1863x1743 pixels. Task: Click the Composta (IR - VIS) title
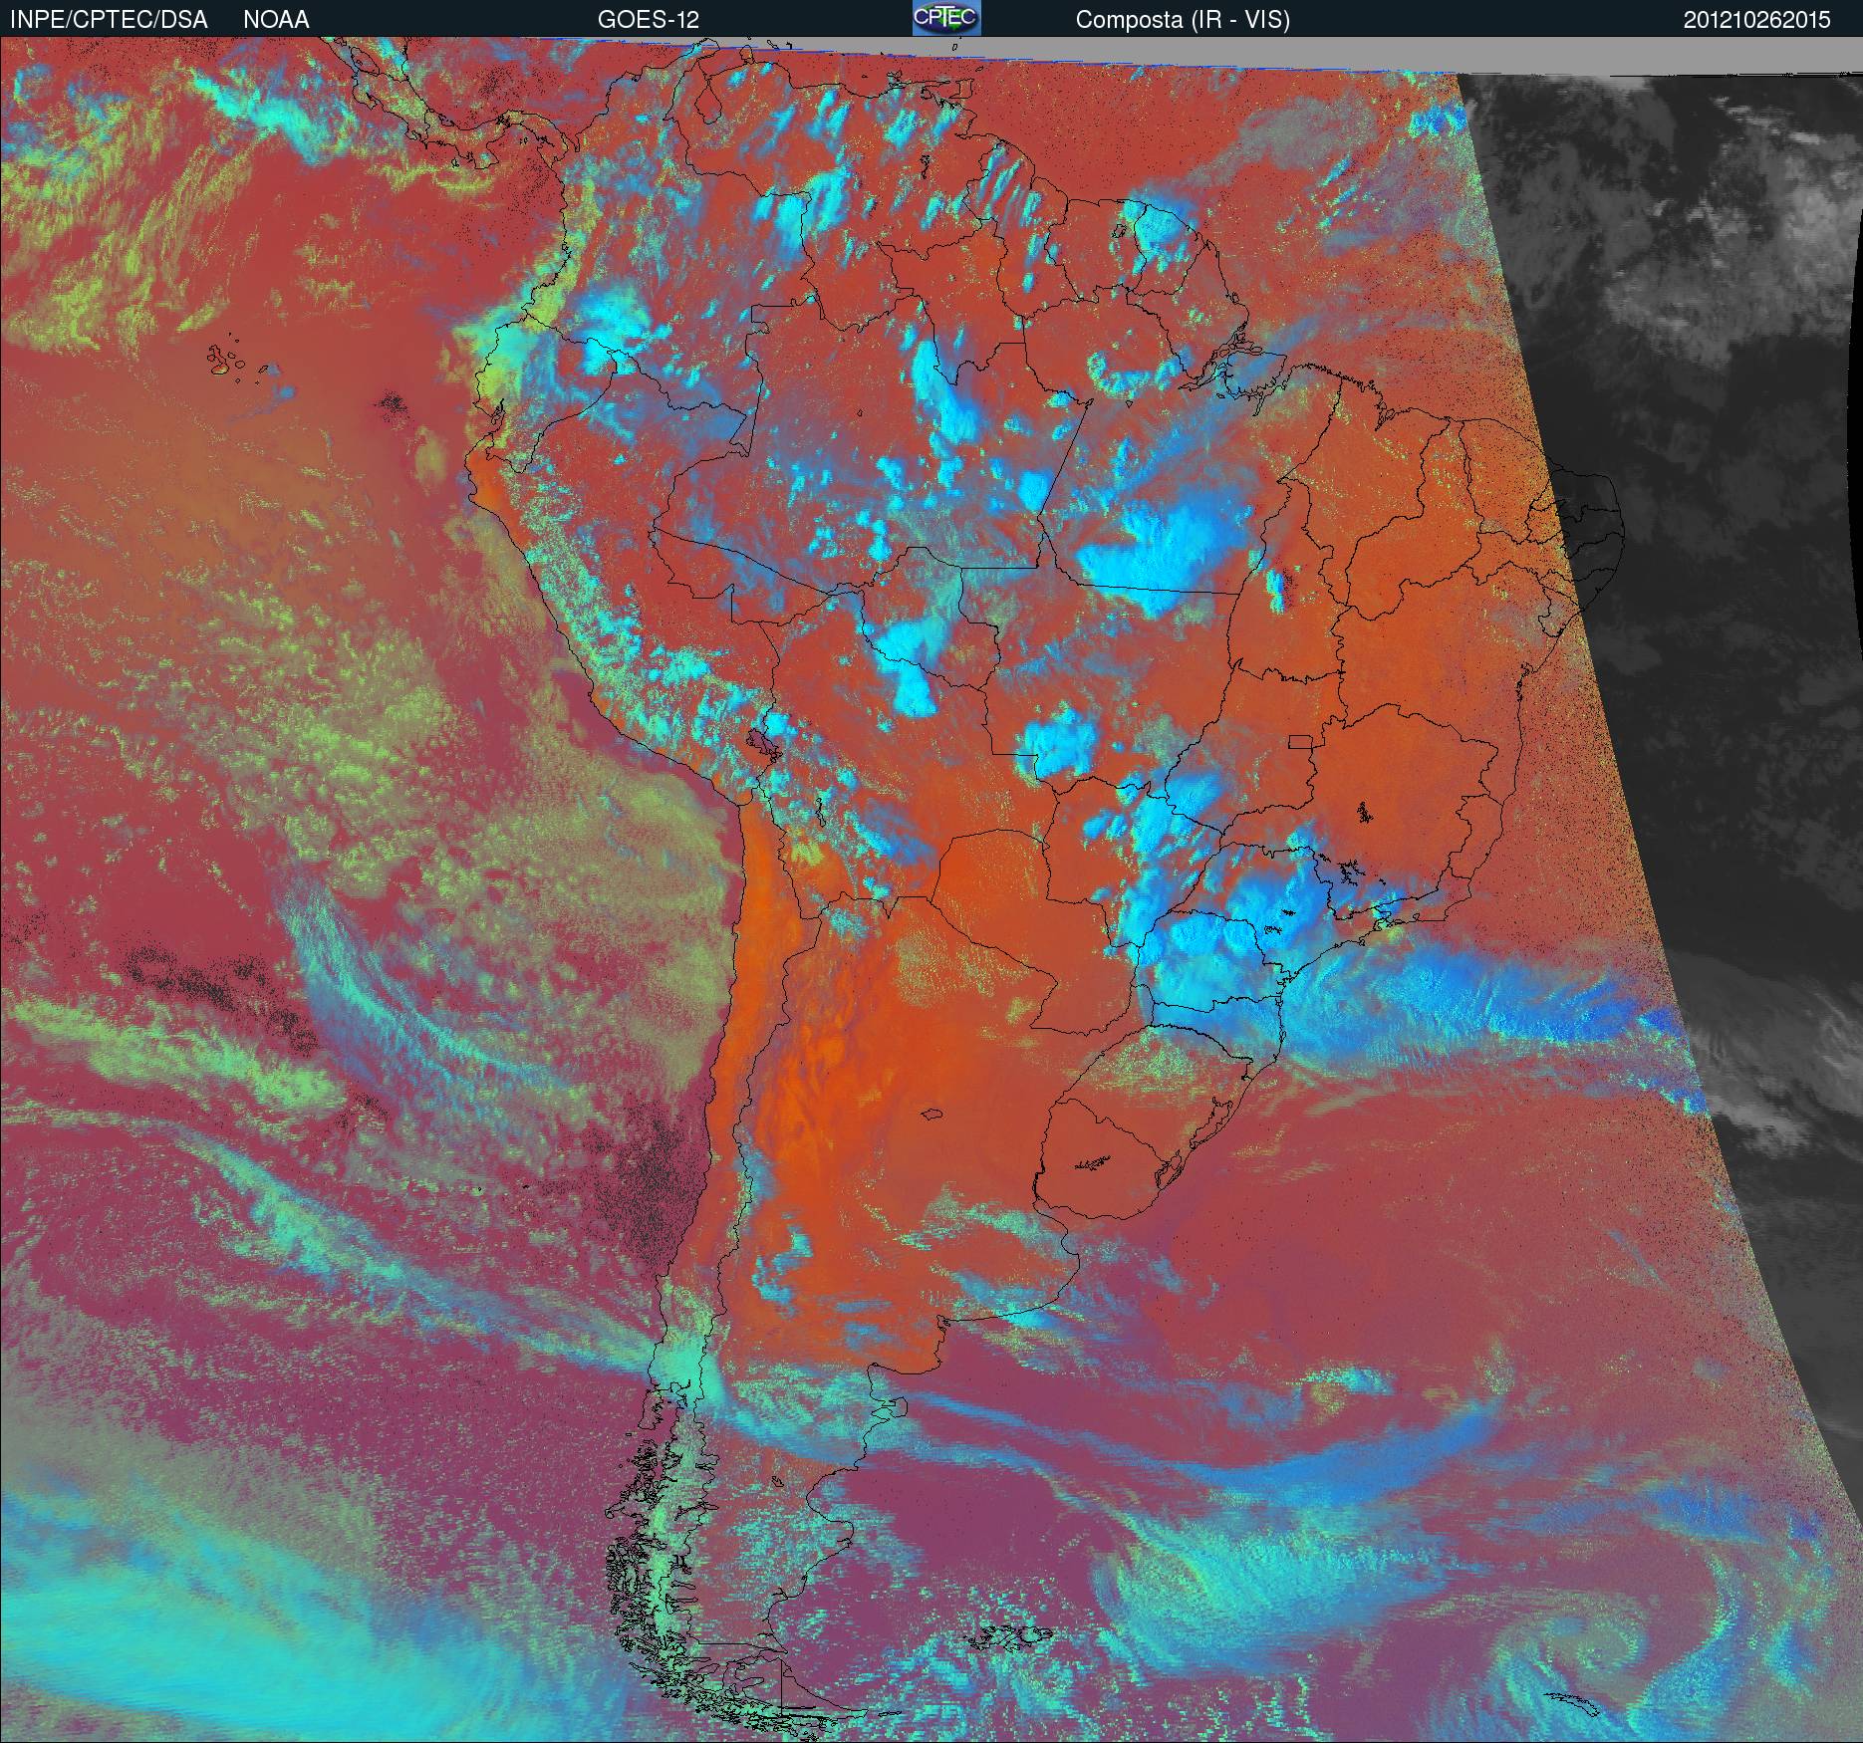pos(1183,21)
